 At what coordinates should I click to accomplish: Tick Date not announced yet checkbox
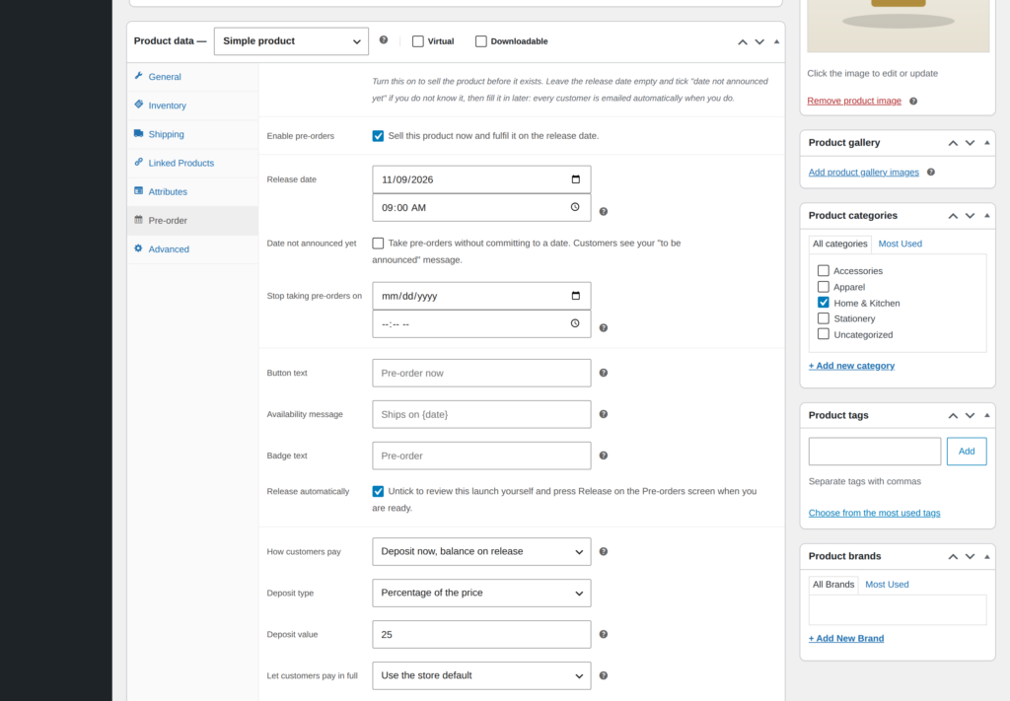click(x=378, y=243)
